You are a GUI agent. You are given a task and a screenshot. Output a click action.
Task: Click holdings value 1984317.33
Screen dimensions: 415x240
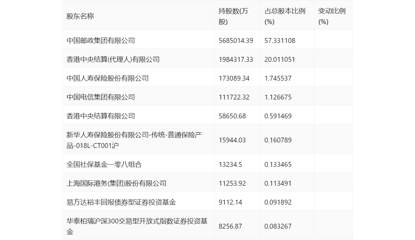(x=236, y=60)
